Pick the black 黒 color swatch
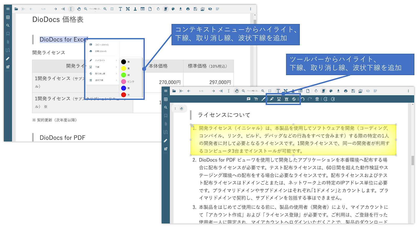419x229 pixels. (x=124, y=62)
